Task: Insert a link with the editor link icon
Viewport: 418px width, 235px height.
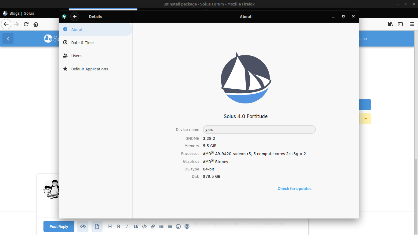Action: pos(153,226)
